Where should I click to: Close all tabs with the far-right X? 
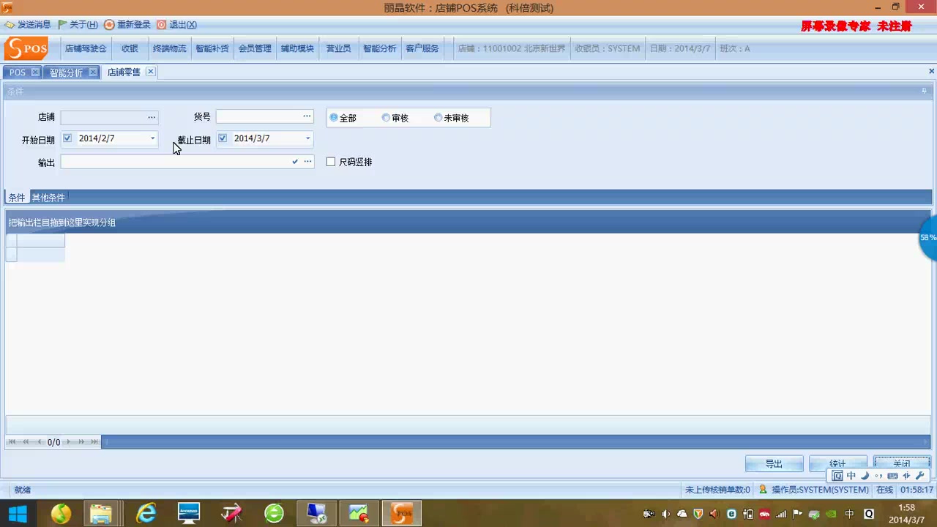[931, 72]
